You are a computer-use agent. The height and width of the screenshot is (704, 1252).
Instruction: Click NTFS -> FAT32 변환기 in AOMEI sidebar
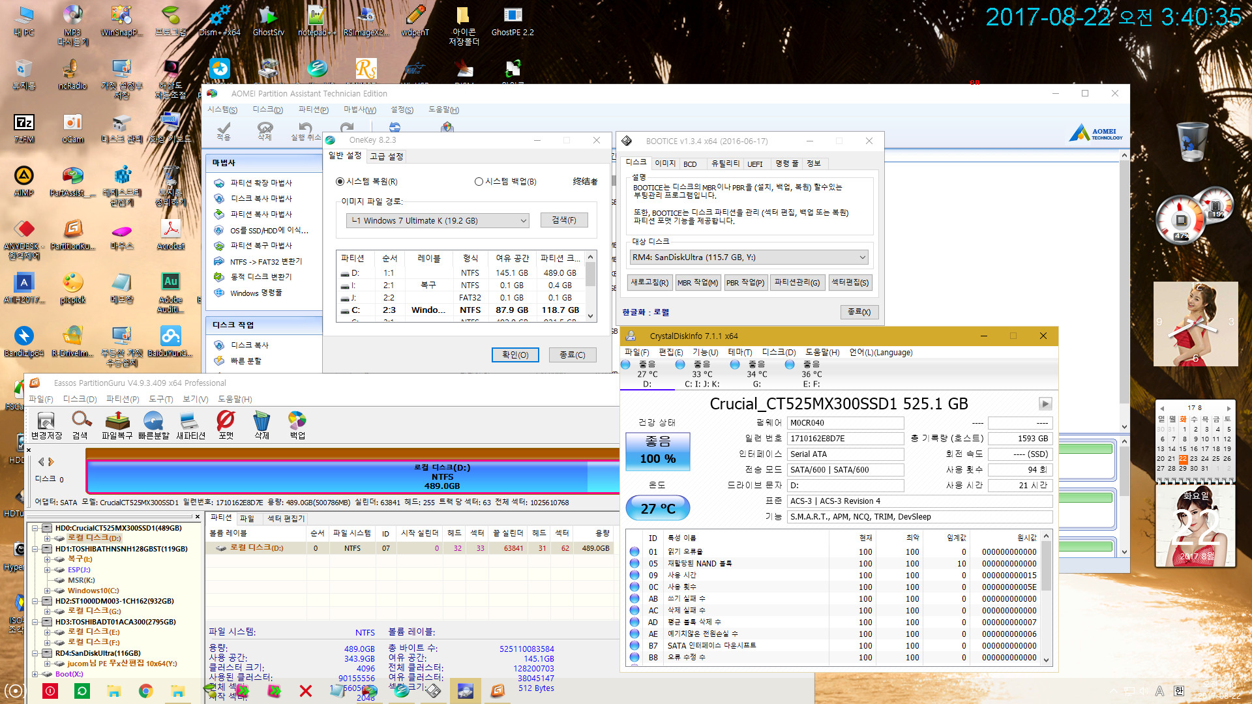(x=266, y=262)
